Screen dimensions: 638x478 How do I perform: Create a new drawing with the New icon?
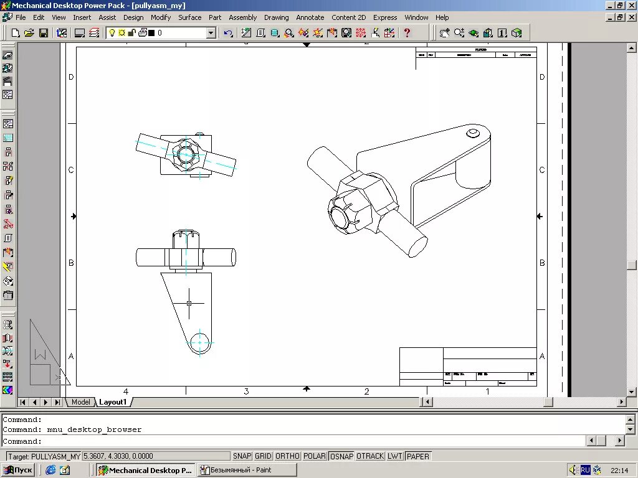click(x=16, y=33)
